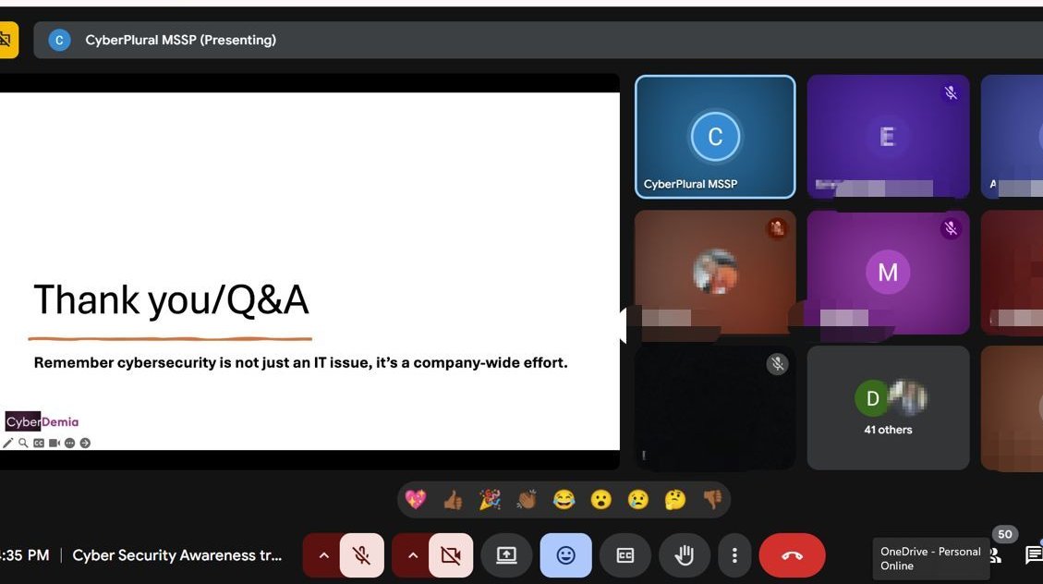1043x584 pixels.
Task: Send the sparkling heart reaction
Action: coord(416,500)
